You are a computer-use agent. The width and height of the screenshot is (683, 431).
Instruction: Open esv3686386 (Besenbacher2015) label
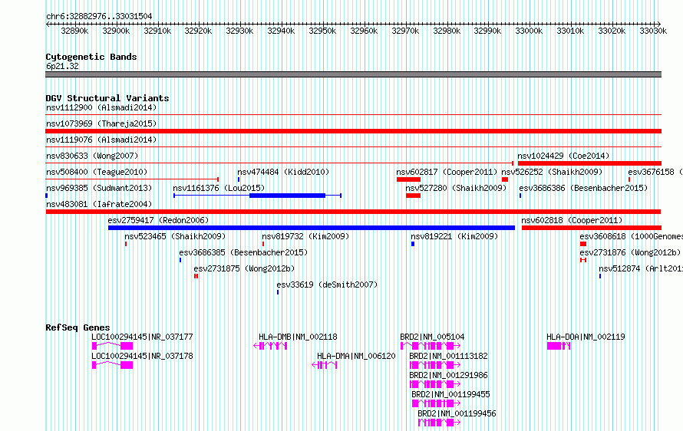(583, 188)
